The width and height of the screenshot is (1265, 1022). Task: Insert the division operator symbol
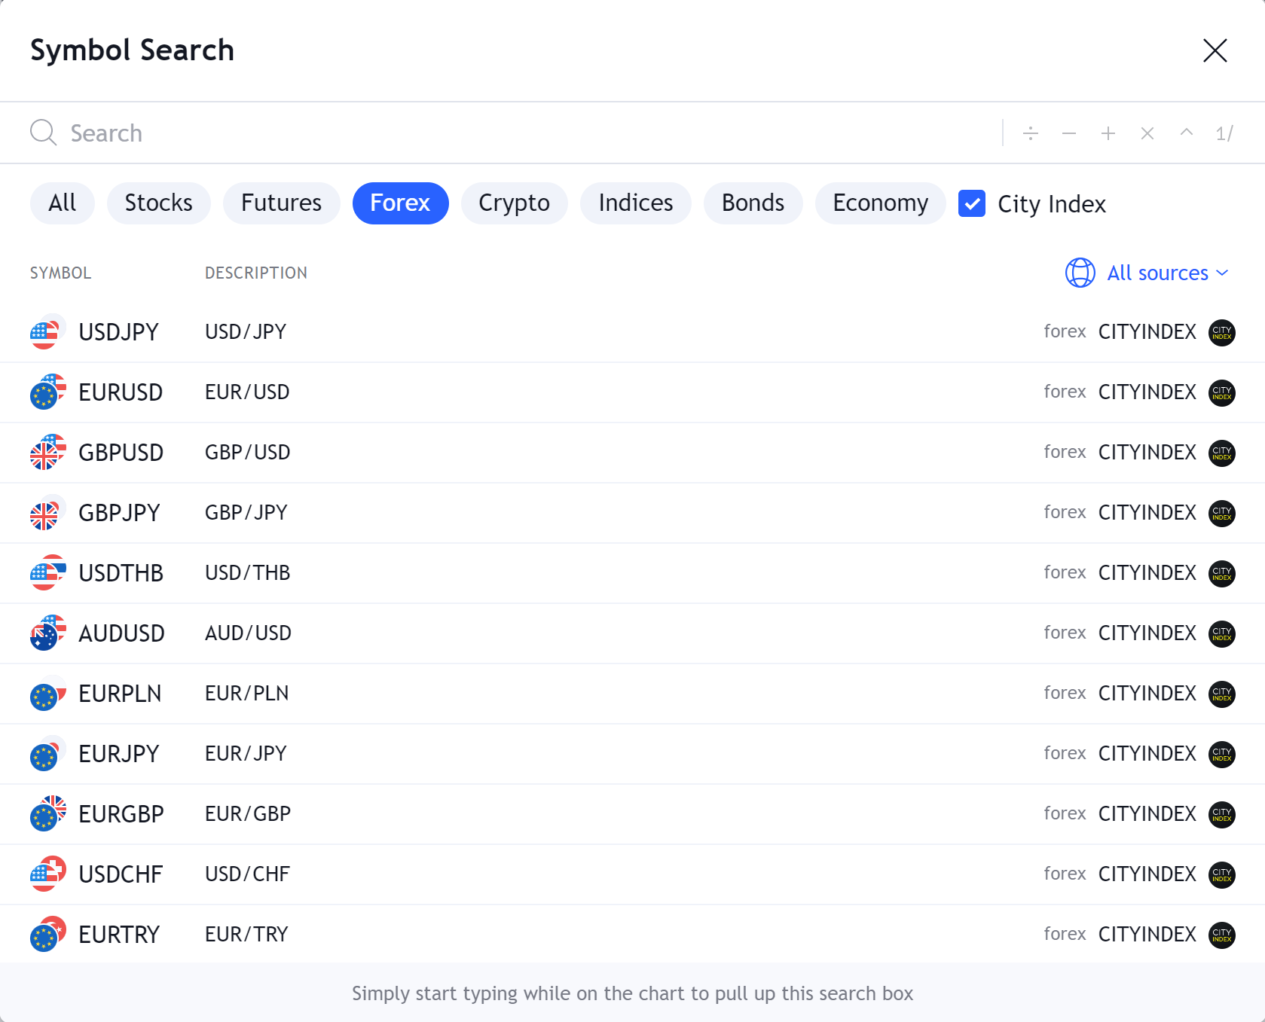tap(1031, 133)
